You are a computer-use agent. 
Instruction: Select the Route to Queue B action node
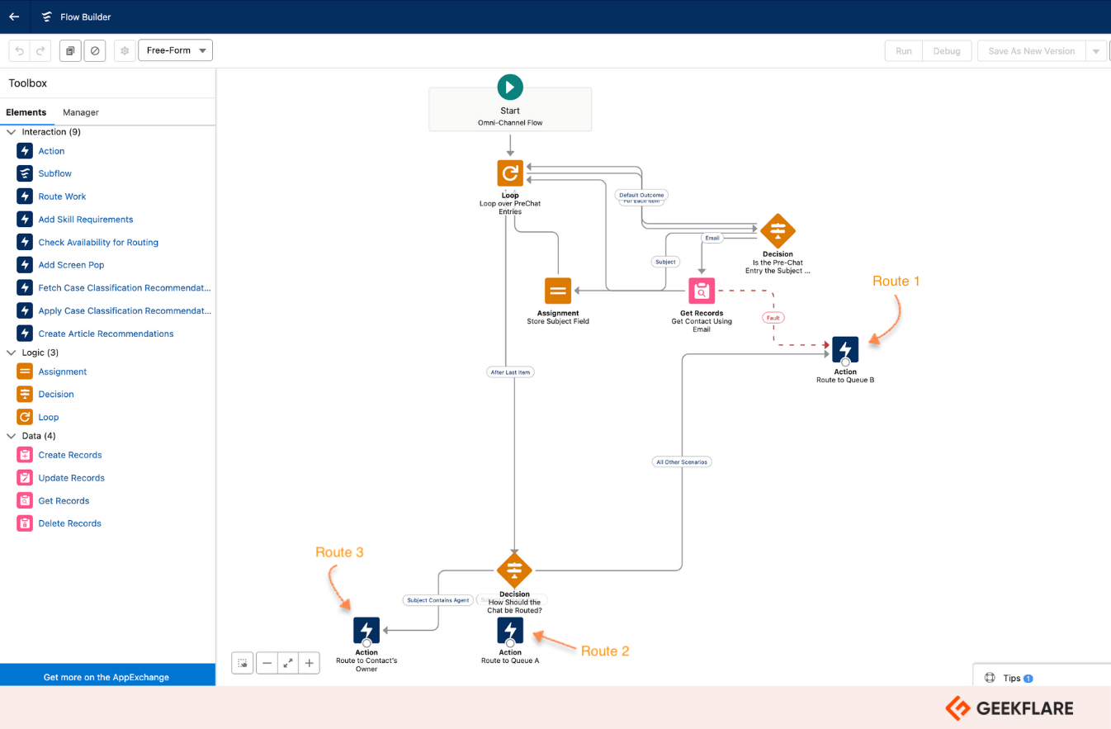pyautogui.click(x=845, y=350)
